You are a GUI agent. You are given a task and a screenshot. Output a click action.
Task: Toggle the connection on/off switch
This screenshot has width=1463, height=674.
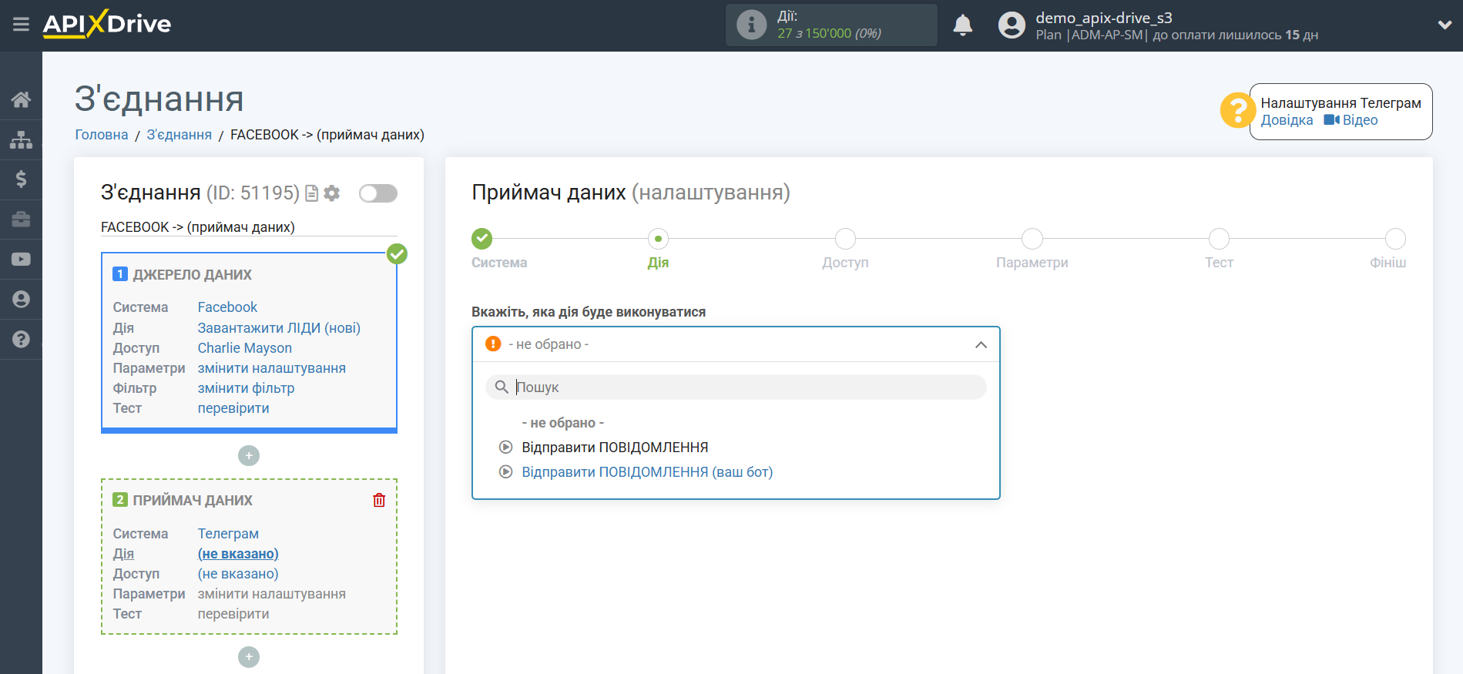pos(378,193)
